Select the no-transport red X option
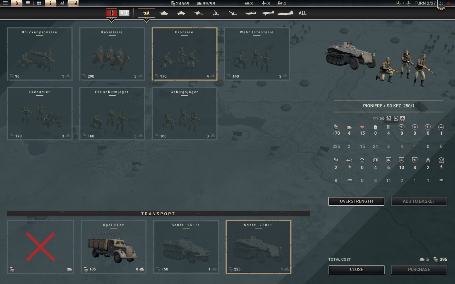Viewport: 455px width, 284px height. pyautogui.click(x=40, y=247)
